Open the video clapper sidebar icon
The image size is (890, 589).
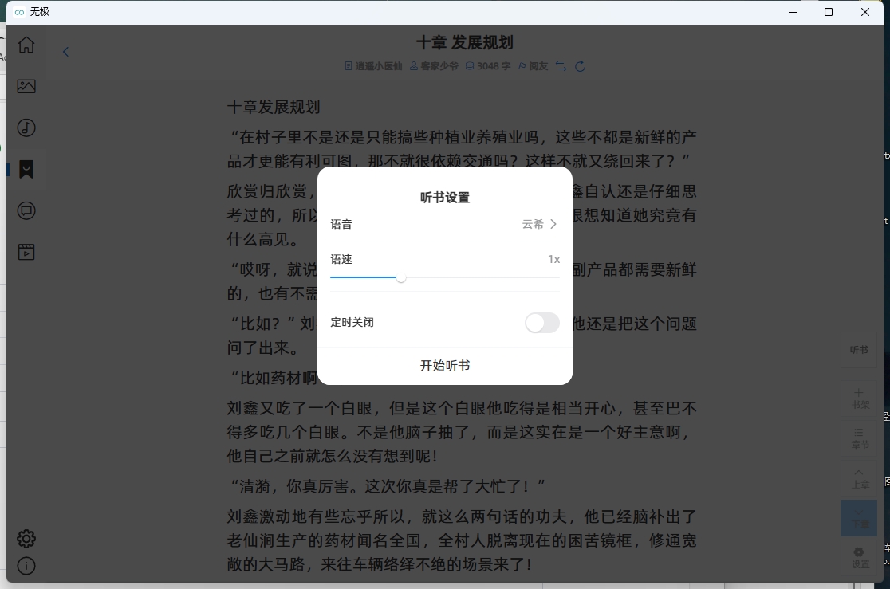26,252
